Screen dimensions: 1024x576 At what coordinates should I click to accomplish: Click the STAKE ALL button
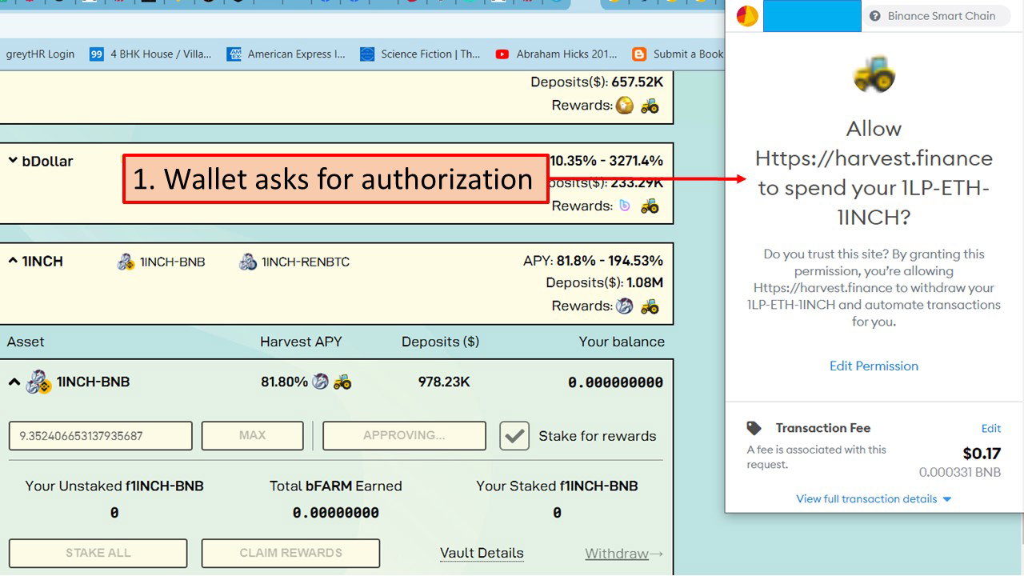point(98,553)
